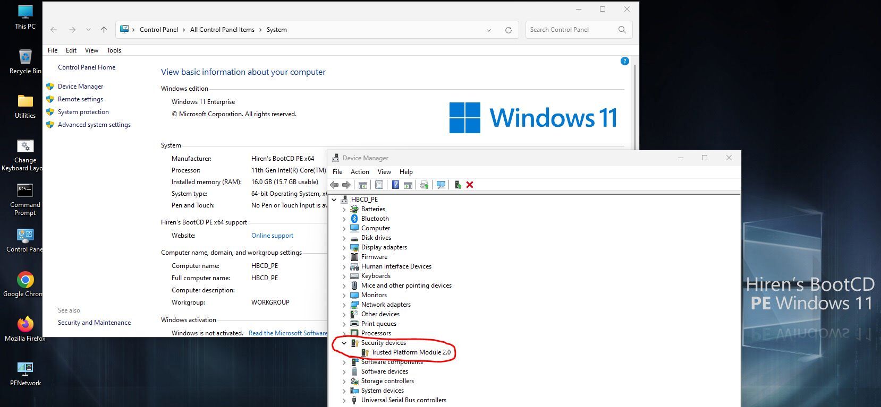The width and height of the screenshot is (881, 407).
Task: Select the System devices category
Action: coord(383,391)
